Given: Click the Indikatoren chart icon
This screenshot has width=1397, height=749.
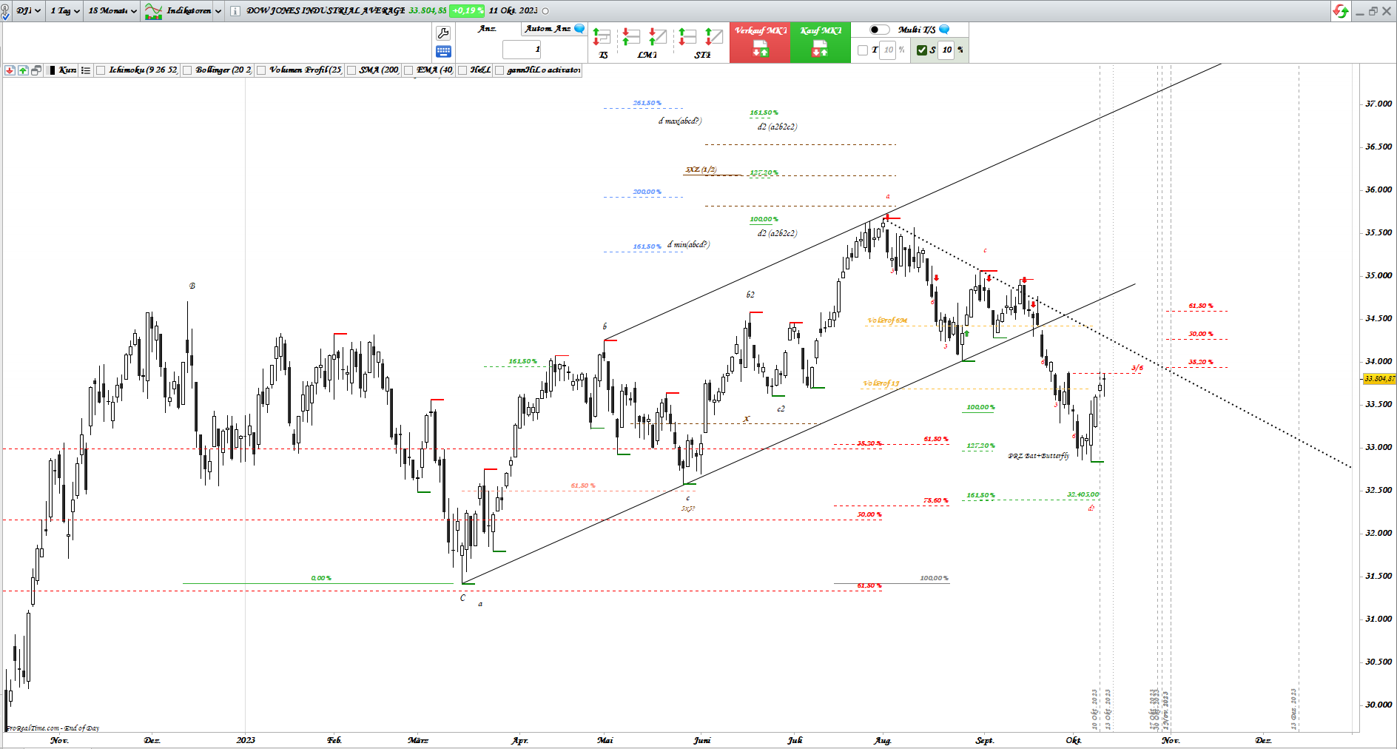Looking at the screenshot, I should point(153,11).
